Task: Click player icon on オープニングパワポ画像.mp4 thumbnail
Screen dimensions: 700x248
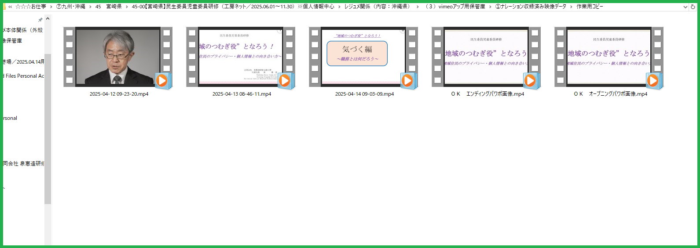Action: [654, 81]
